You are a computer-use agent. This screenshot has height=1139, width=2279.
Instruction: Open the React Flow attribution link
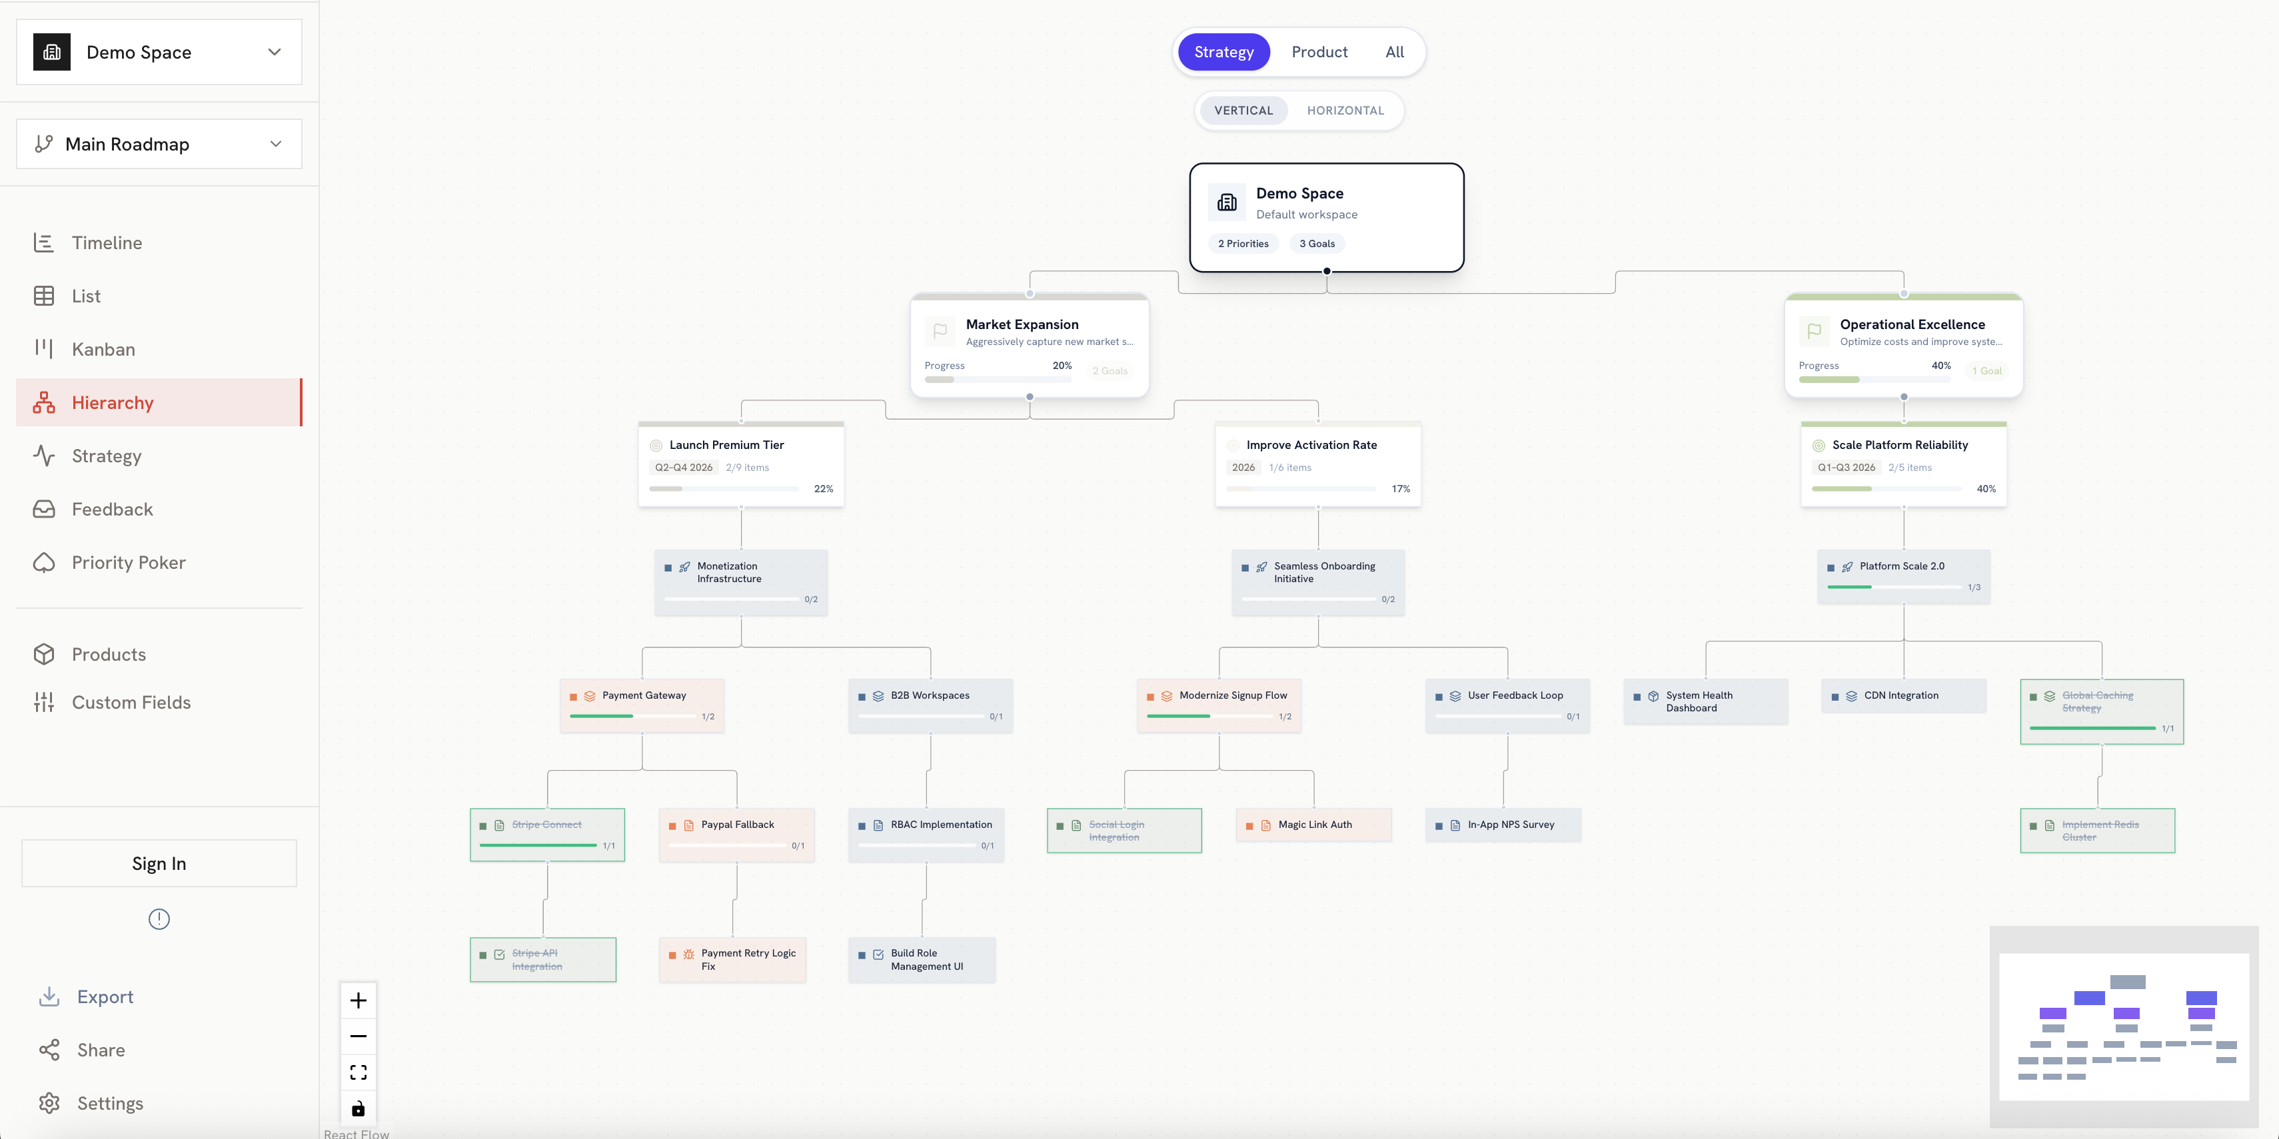pos(357,1133)
